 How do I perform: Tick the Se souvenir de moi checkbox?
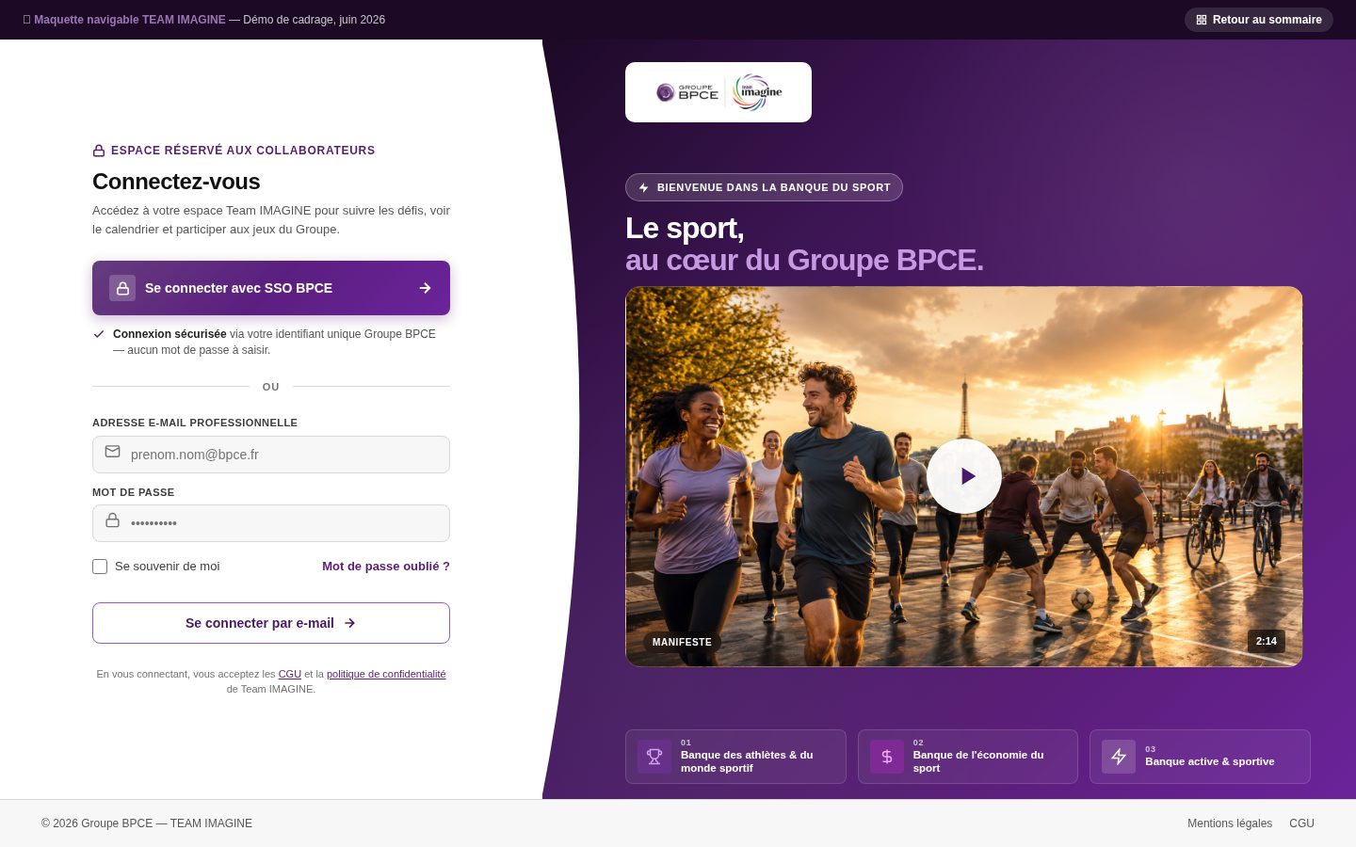pos(100,567)
